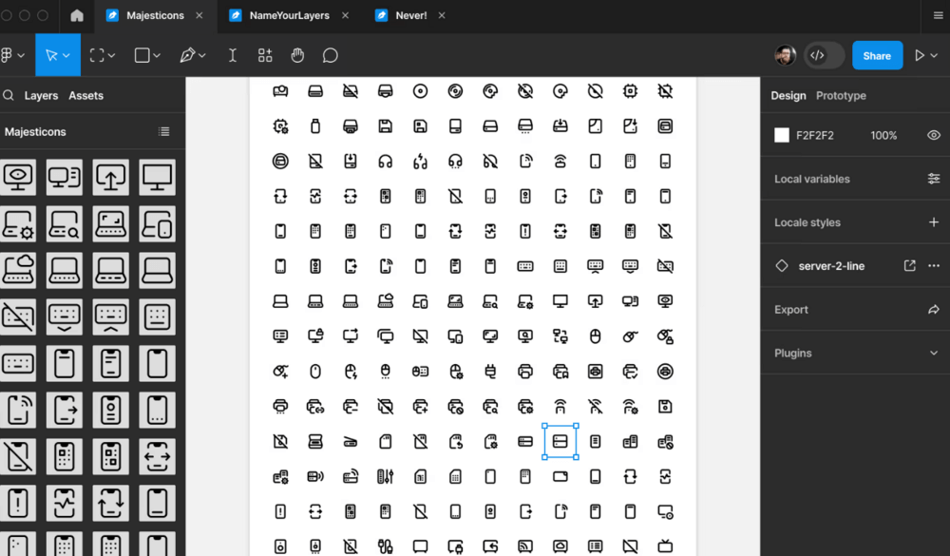950x556 pixels.
Task: Activate the Hand tool
Action: pyautogui.click(x=297, y=56)
